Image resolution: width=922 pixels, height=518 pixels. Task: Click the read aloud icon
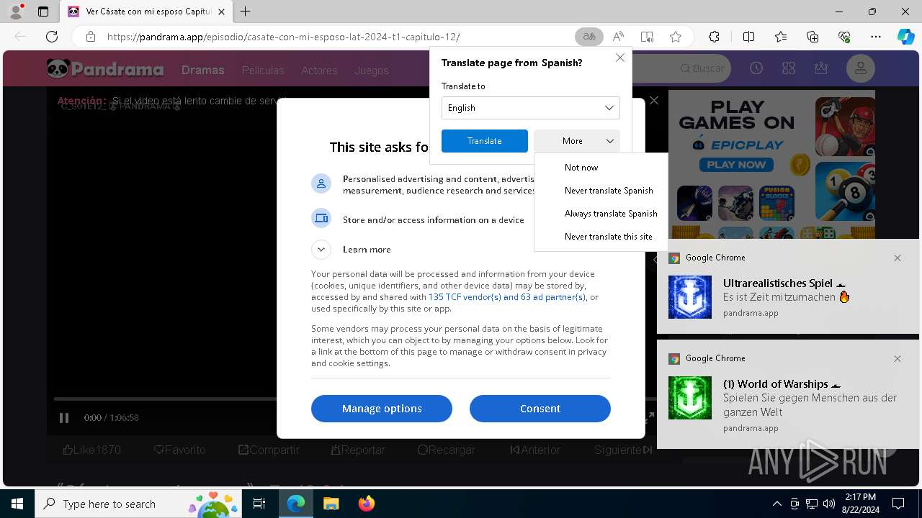618,37
